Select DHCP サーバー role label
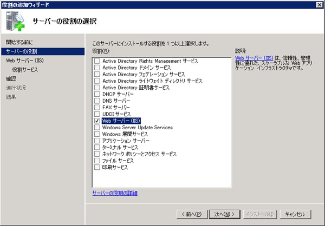The width and height of the screenshot is (325, 226). [x=118, y=94]
